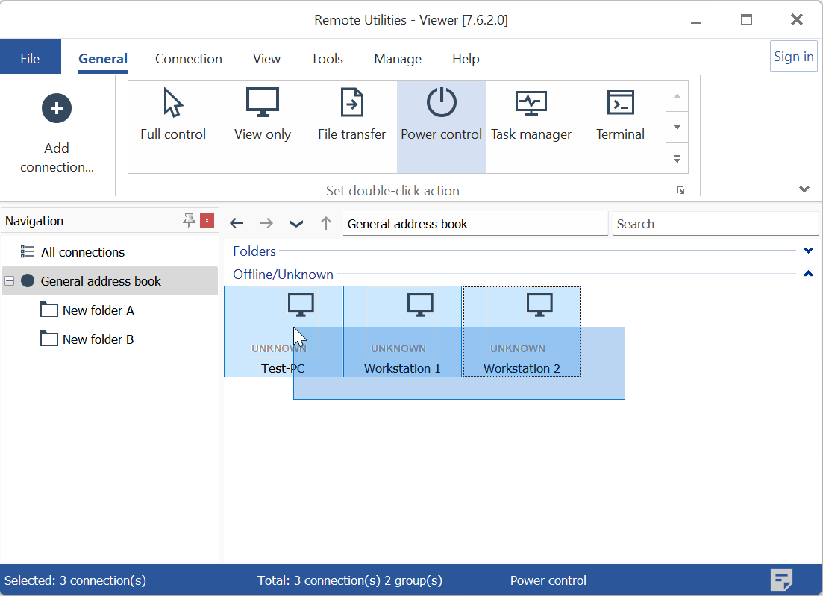Open the Task manager connection mode

531,104
